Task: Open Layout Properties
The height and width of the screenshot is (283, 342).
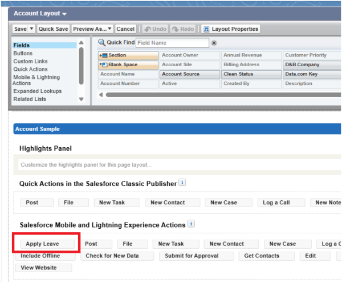Action: pyautogui.click(x=230, y=29)
